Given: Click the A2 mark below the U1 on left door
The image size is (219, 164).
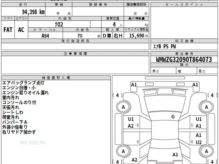Looking at the screenshot, I should coord(131,126).
